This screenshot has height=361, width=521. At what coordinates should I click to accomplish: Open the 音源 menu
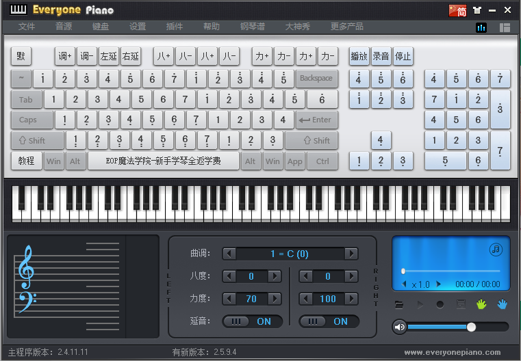click(64, 27)
